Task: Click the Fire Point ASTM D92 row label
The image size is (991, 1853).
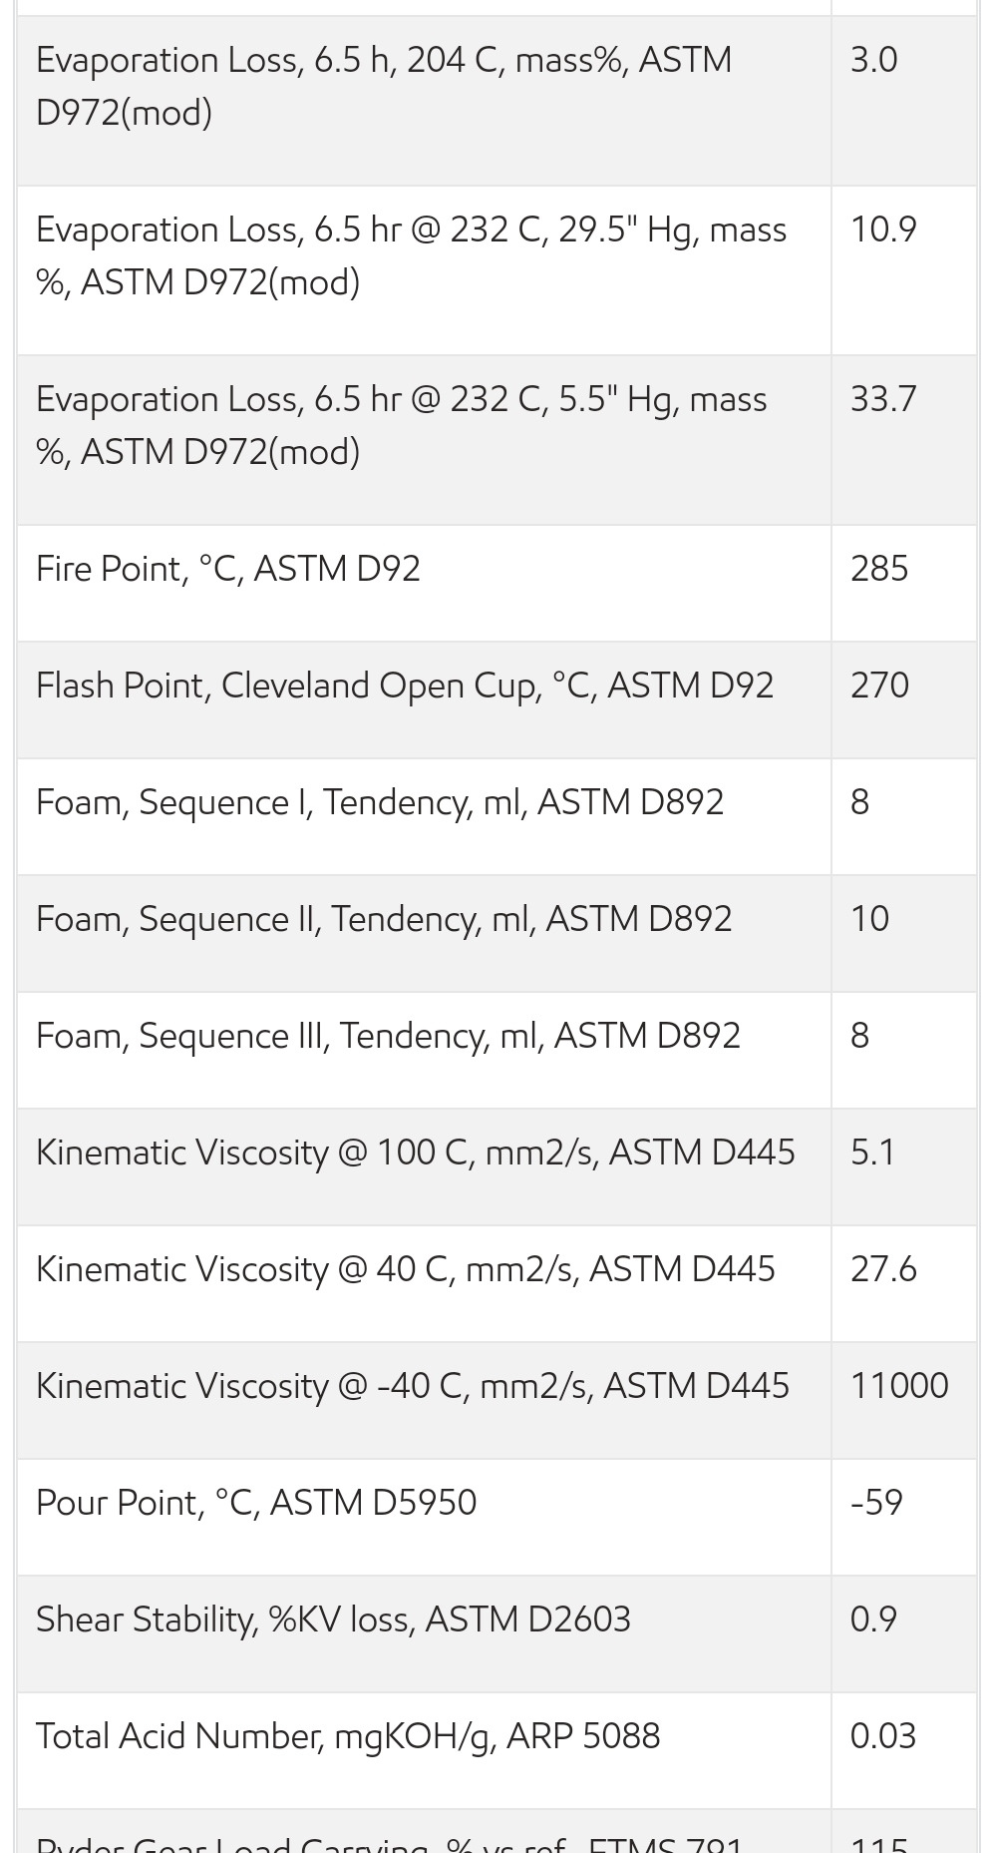Action: click(x=228, y=569)
